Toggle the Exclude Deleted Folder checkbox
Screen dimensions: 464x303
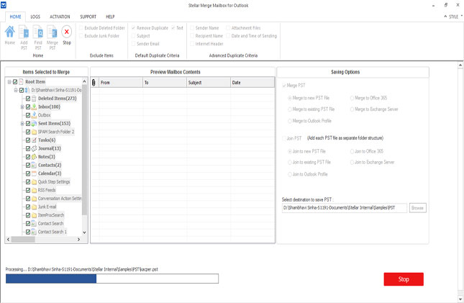click(x=81, y=28)
